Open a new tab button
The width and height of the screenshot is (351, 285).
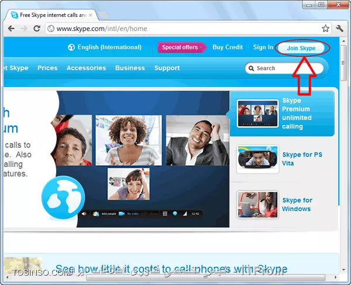103,15
